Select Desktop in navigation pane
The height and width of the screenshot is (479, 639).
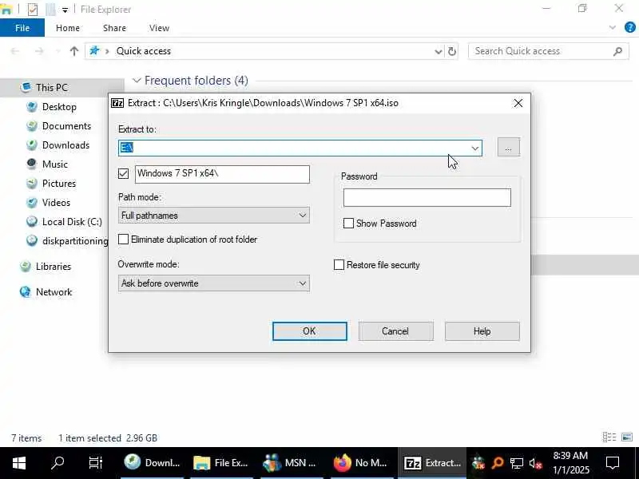click(x=59, y=107)
